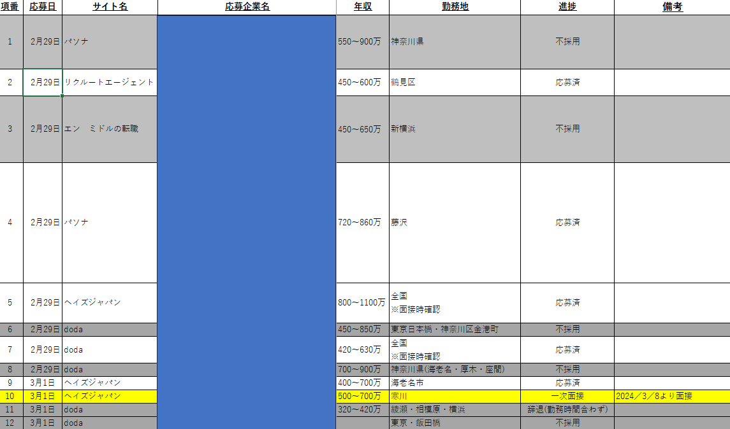The image size is (730, 429).
Task: Select doda site cell in row 6
Action: pyautogui.click(x=110, y=330)
